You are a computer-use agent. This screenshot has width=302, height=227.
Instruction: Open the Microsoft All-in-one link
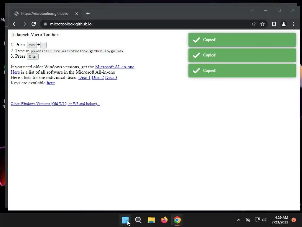[115, 67]
